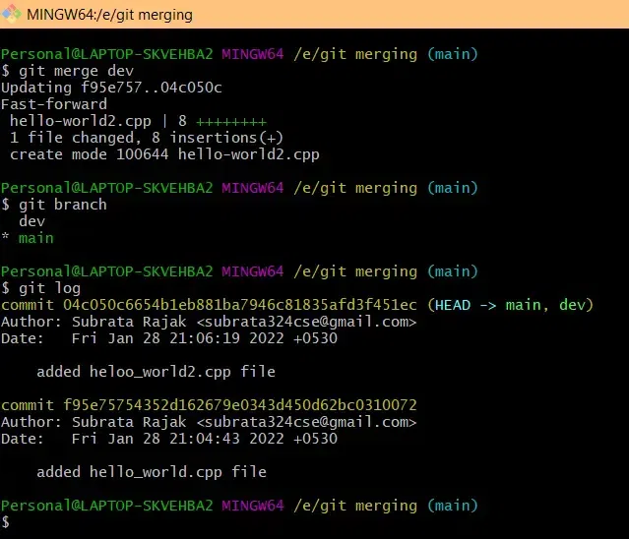The image size is (629, 539).
Task: Click the MINGW64:/e/git merging window title
Action: point(109,15)
